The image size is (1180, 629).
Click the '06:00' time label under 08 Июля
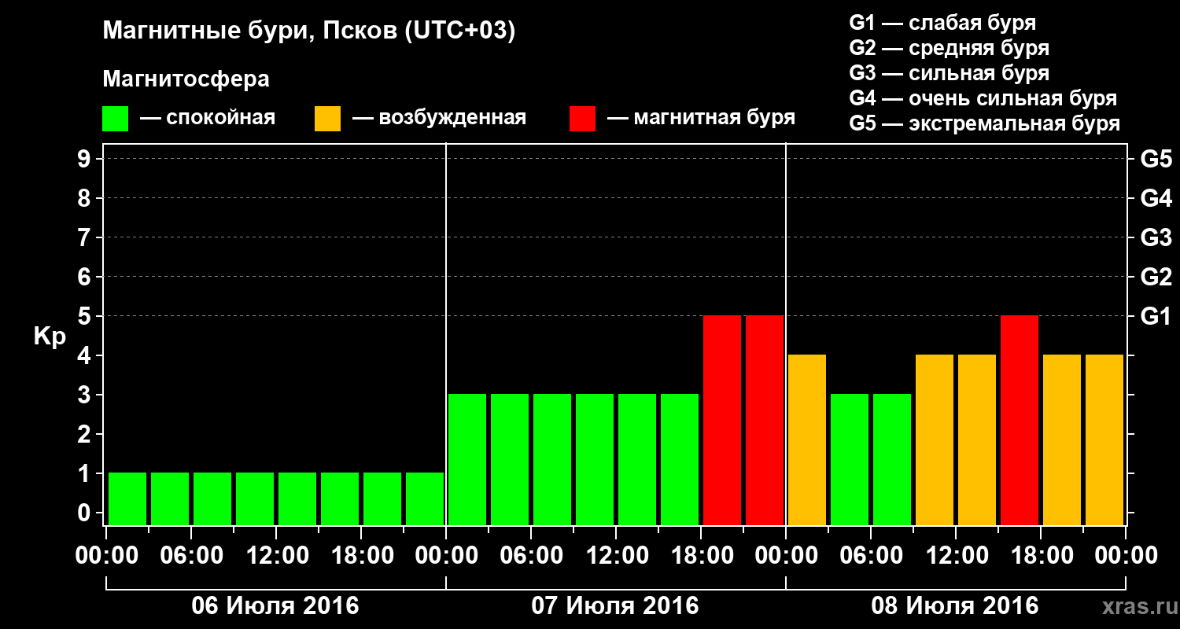pos(871,555)
